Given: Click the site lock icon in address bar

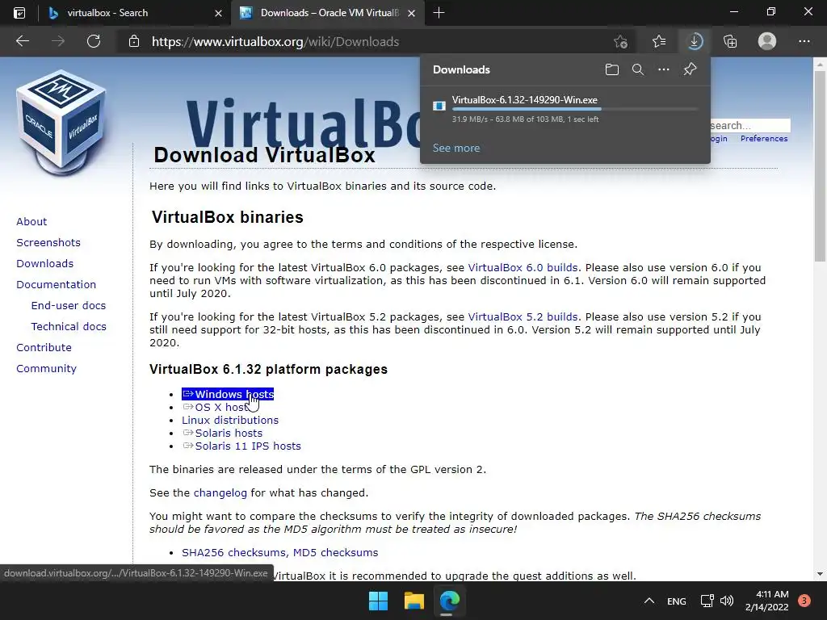Looking at the screenshot, I should click(x=134, y=41).
